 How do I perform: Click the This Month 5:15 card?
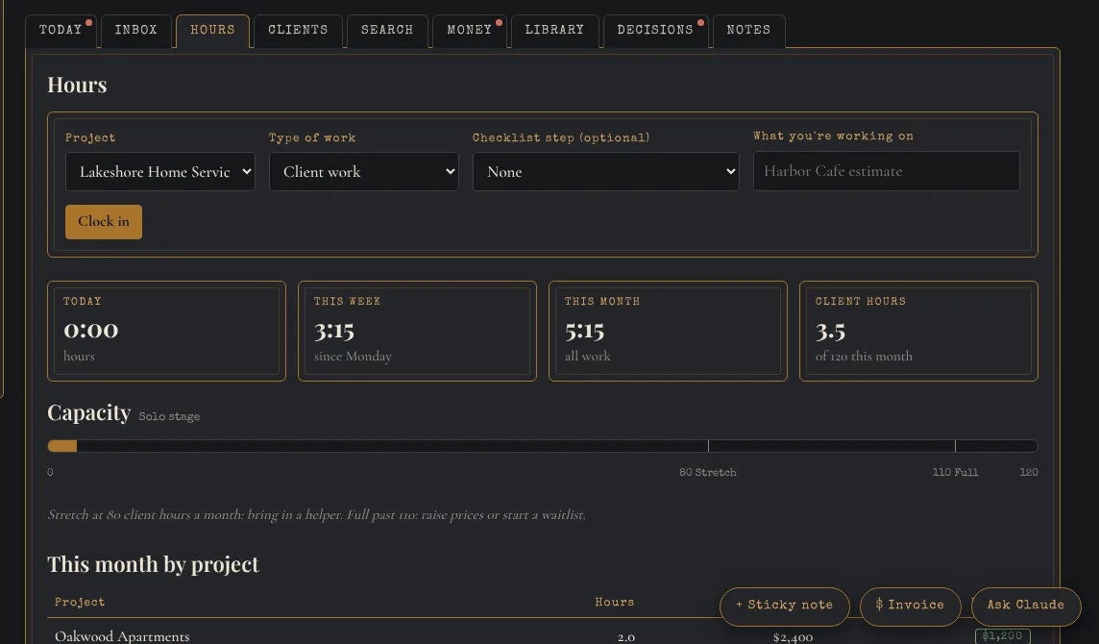point(668,331)
